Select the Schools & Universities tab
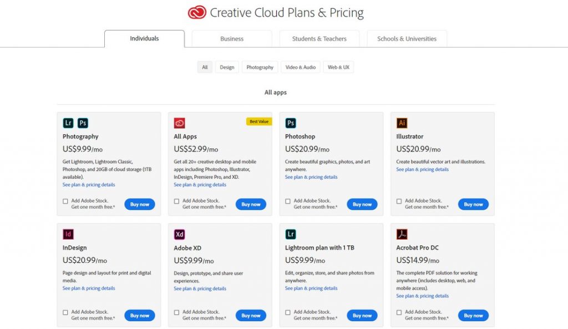 coord(407,39)
